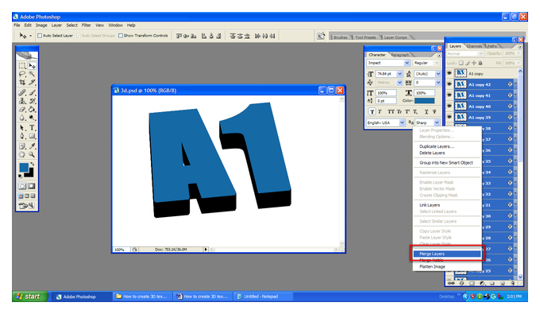The width and height of the screenshot is (540, 314).
Task: Select the Clone Stamp tool
Action: pyautogui.click(x=22, y=101)
